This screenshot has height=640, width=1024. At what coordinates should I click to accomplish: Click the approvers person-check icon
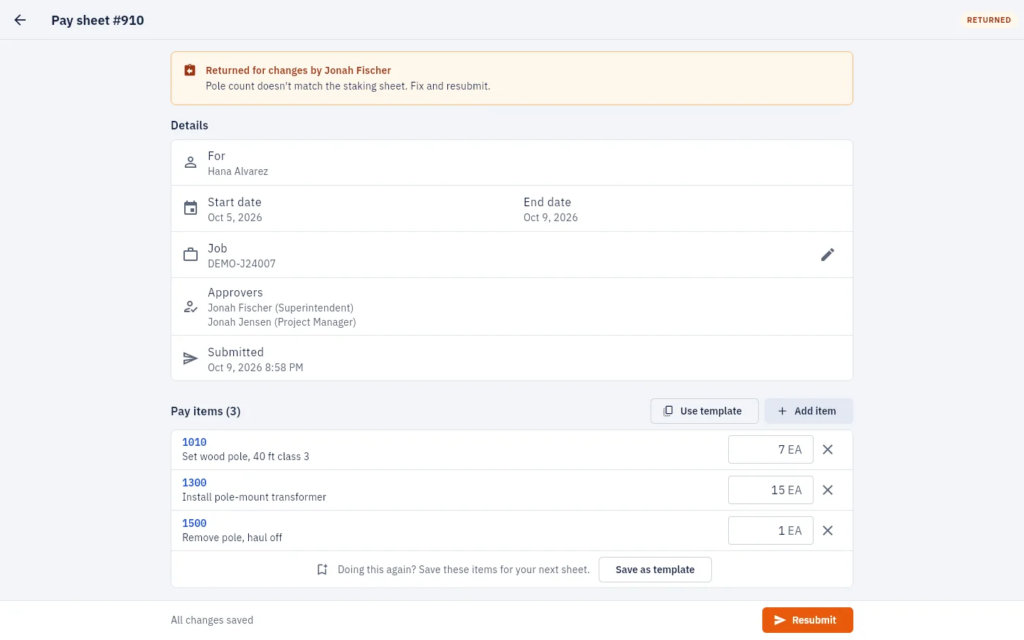(x=191, y=306)
